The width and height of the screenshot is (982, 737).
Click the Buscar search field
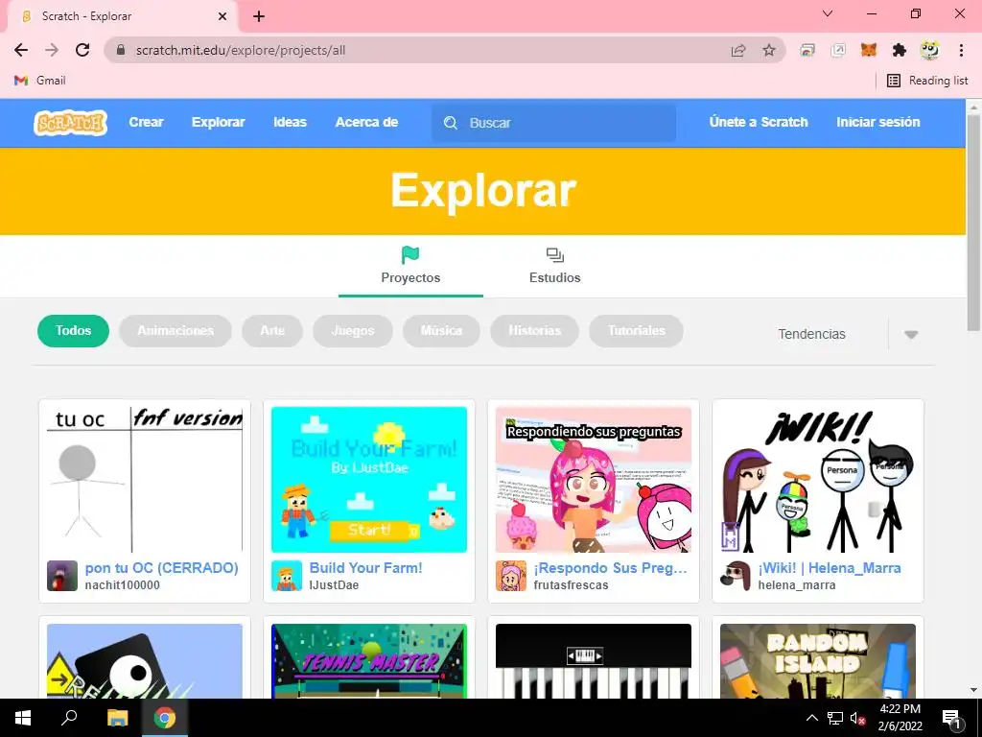(553, 123)
